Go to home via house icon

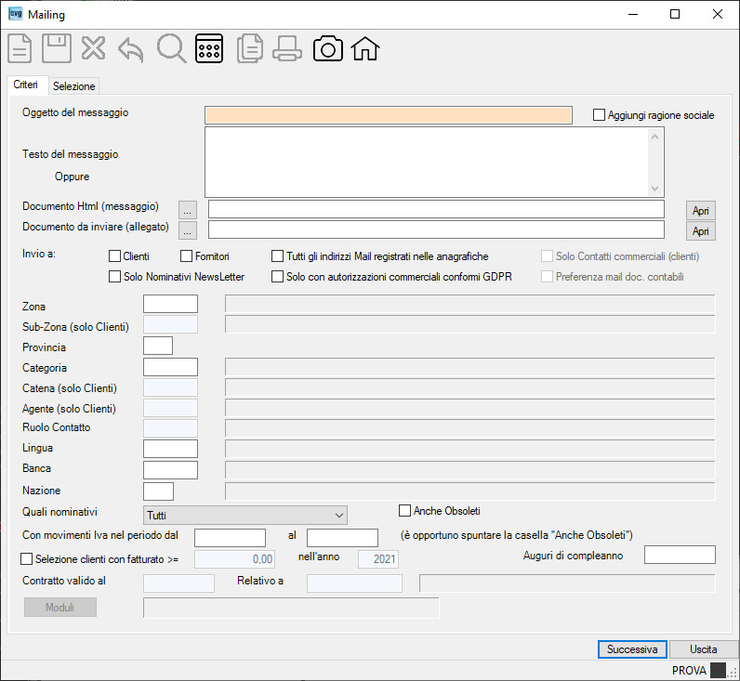pyautogui.click(x=365, y=48)
